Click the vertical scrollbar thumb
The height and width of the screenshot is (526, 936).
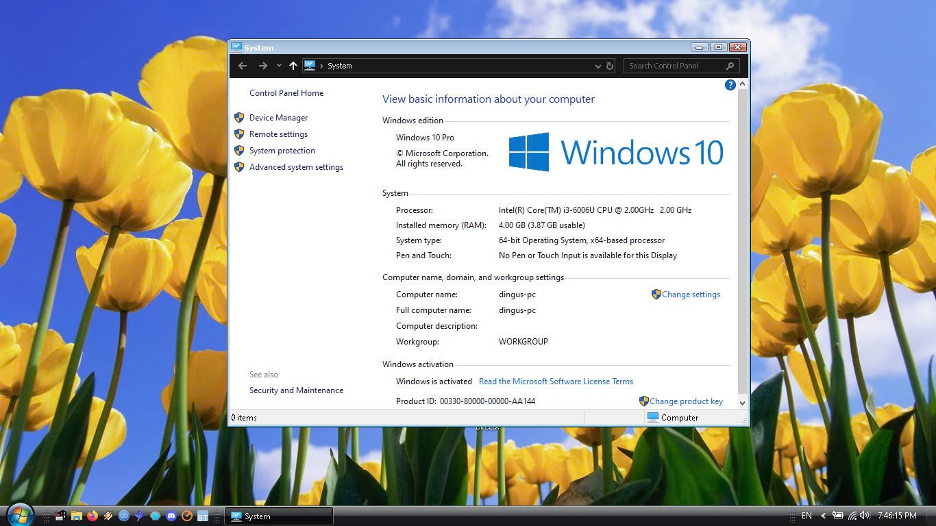742,240
